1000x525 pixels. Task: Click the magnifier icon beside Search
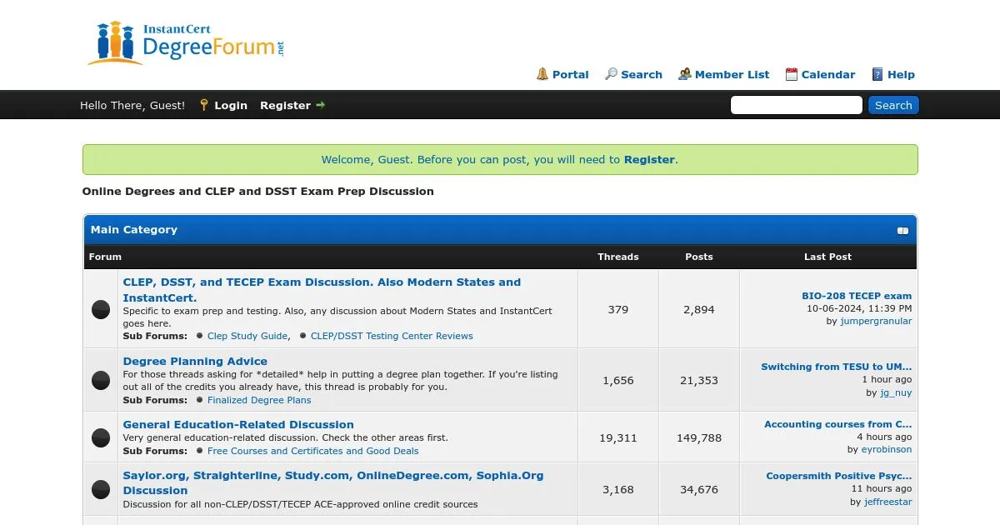pos(611,74)
